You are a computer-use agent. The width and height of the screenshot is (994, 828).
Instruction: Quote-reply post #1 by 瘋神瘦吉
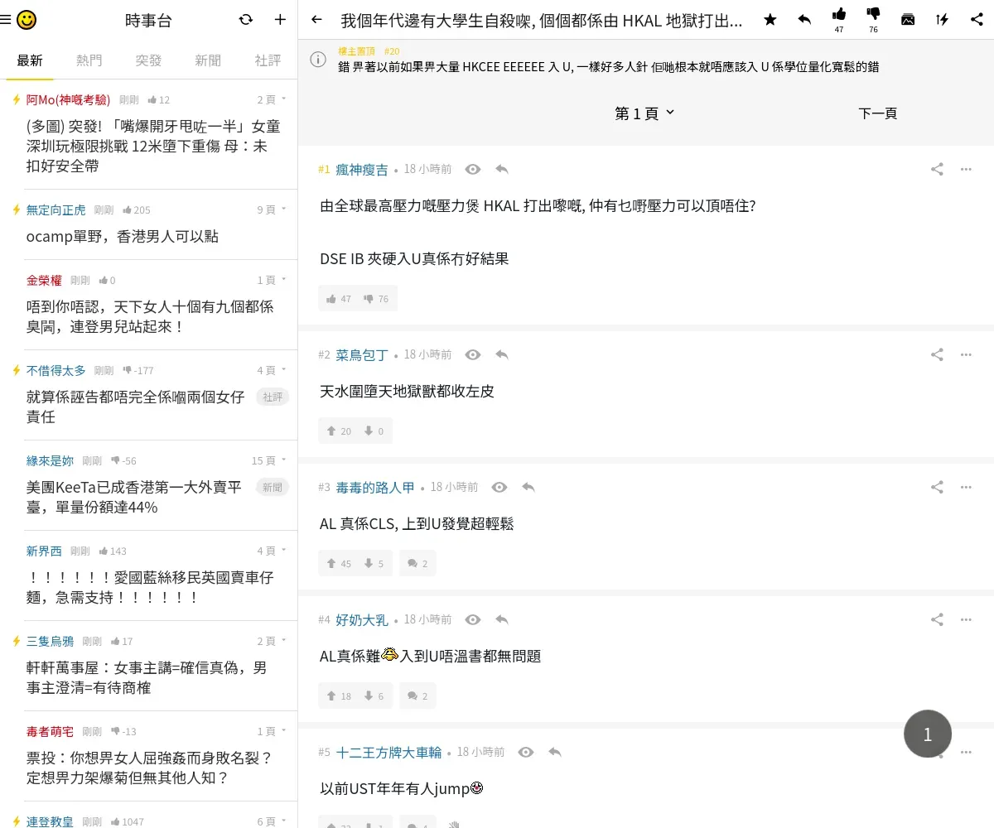click(502, 169)
